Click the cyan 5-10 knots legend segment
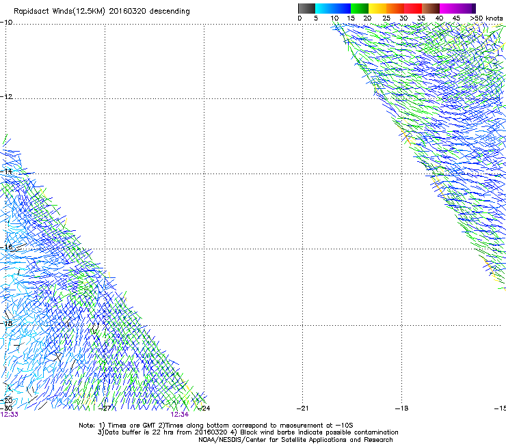Image resolution: width=506 pixels, height=444 pixels. point(324,8)
